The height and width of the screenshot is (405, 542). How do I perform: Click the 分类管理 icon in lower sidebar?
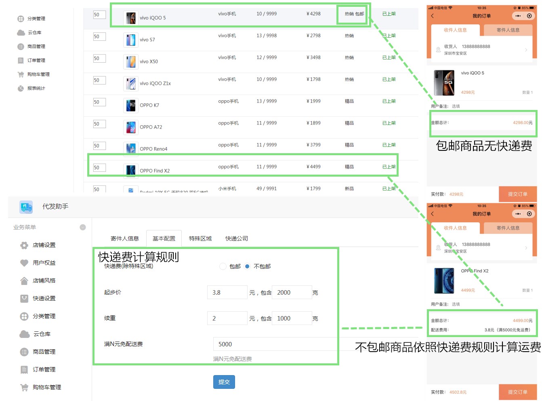tap(24, 316)
